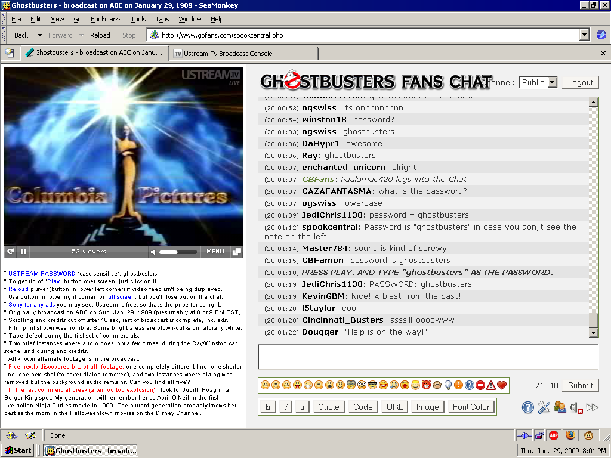Insert the red no-entry emoticon
Viewport: 611px width, 458px height.
click(x=480, y=385)
